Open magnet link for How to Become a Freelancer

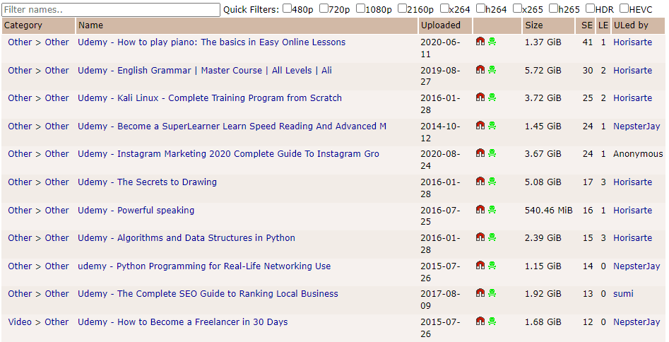(480, 322)
